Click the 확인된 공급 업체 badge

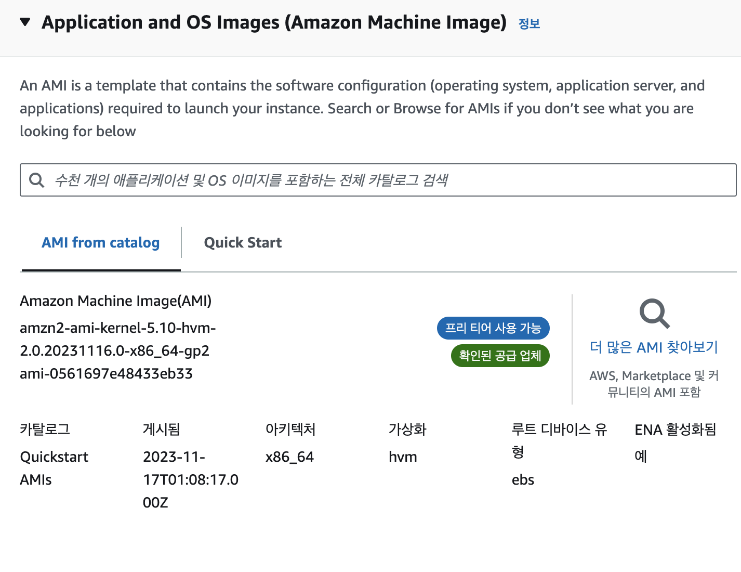click(x=500, y=356)
